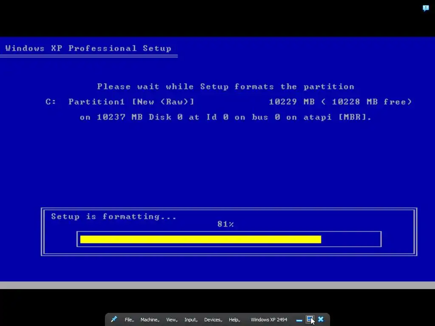Open the Help menu
The width and height of the screenshot is (435, 326).
point(234,320)
